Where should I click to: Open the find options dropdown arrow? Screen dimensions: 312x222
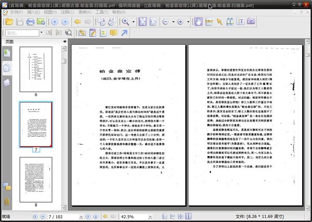pos(42,32)
